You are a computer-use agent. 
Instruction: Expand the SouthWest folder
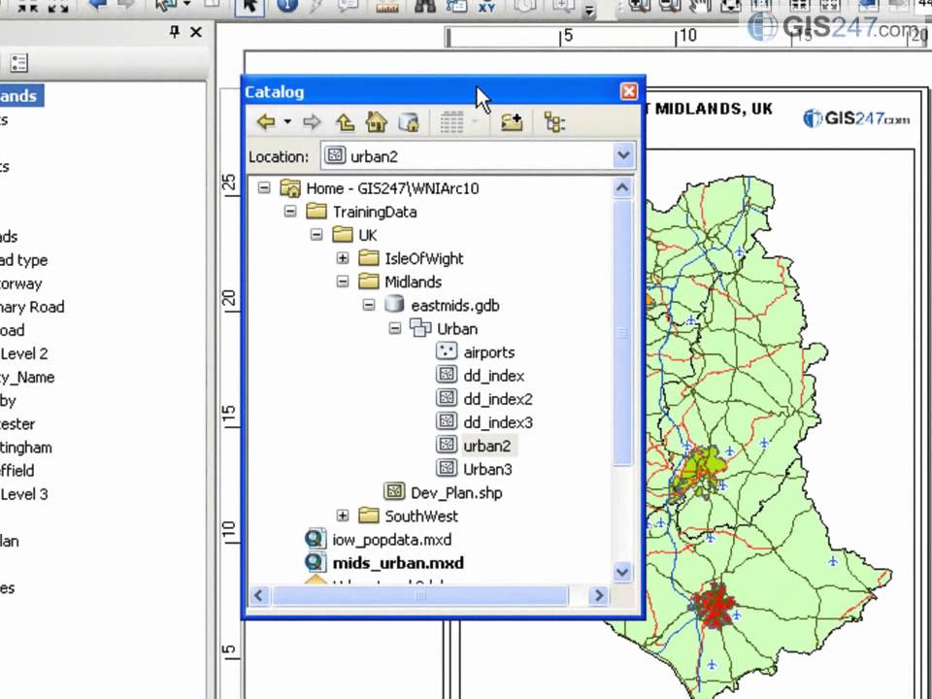coord(343,516)
